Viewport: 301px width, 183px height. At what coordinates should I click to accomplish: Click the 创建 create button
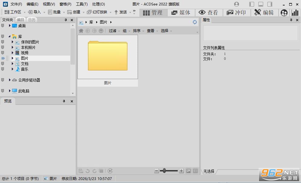coord(74,12)
